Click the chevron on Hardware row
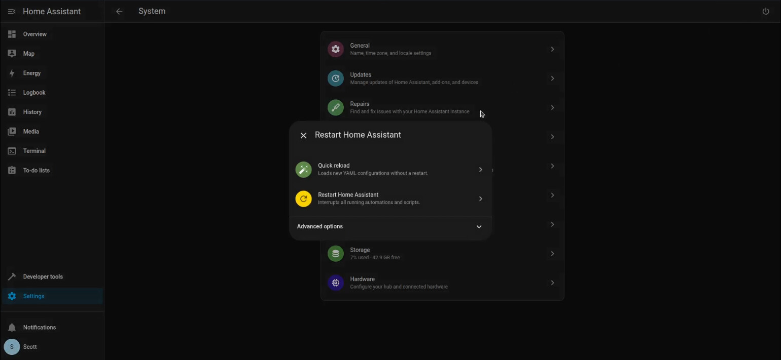The width and height of the screenshot is (781, 360). click(552, 283)
